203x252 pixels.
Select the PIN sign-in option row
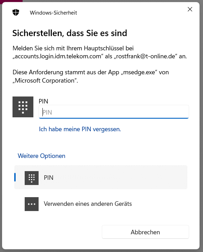point(101,177)
